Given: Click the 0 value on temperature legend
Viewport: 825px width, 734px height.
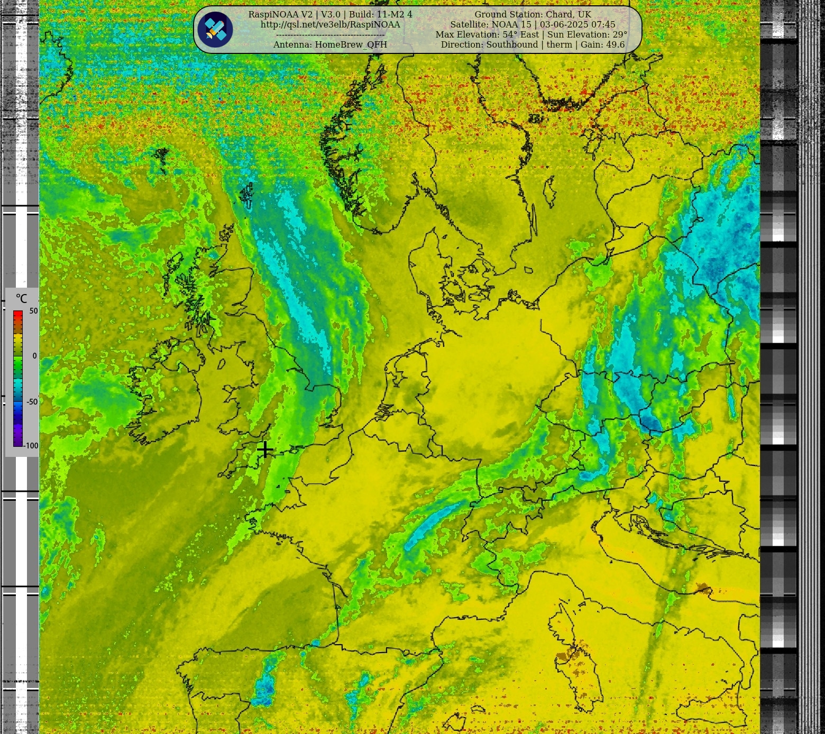Looking at the screenshot, I should pyautogui.click(x=35, y=356).
